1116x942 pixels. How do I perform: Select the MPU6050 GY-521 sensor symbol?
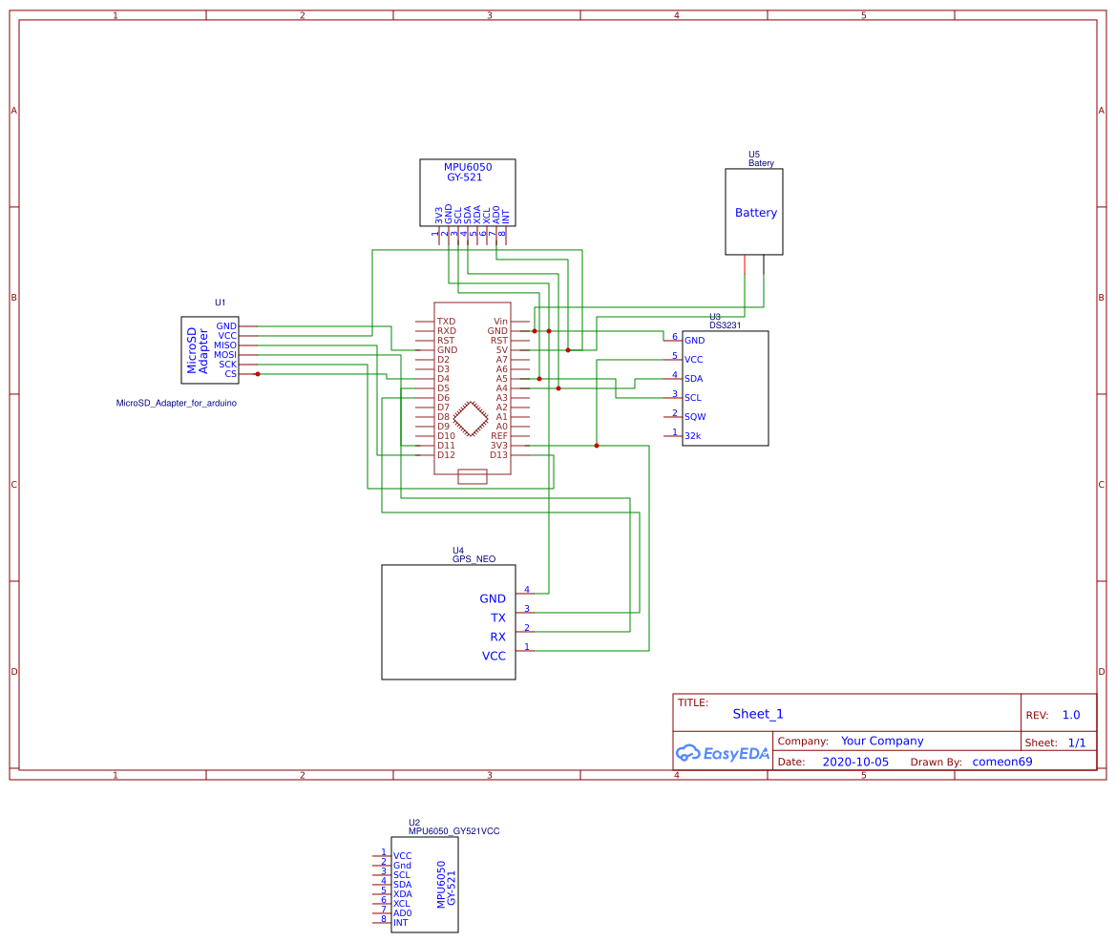click(467, 191)
